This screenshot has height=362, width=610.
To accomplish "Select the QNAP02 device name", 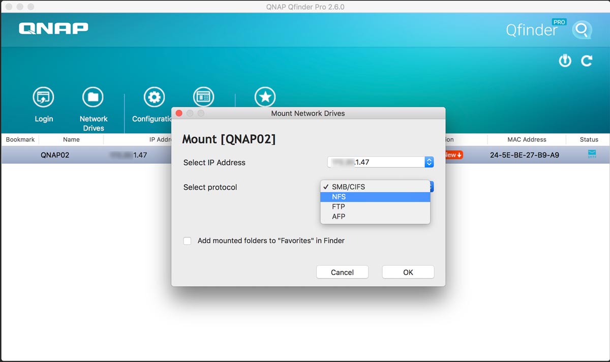I will tap(55, 155).
